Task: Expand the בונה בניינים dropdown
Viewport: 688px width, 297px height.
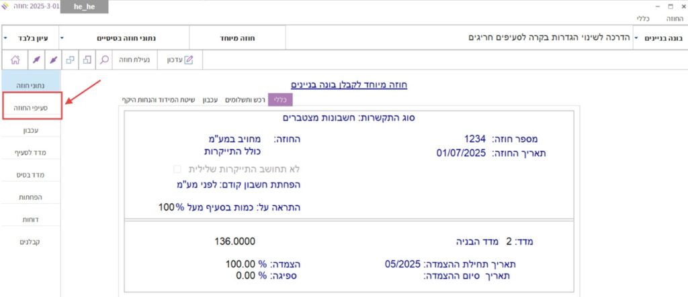Action: (636, 37)
